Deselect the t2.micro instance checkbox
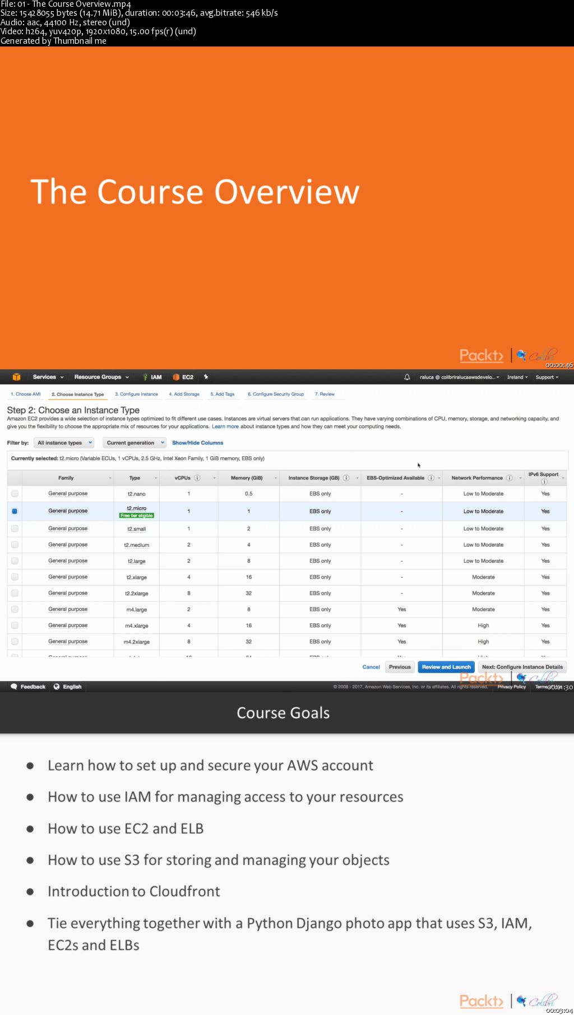 click(x=15, y=511)
